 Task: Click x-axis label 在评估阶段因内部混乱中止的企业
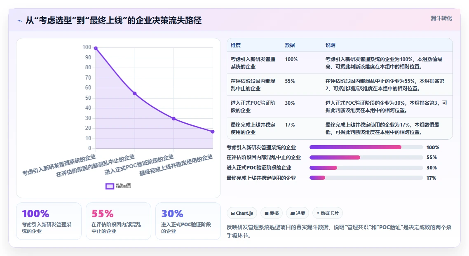[x=96, y=166]
